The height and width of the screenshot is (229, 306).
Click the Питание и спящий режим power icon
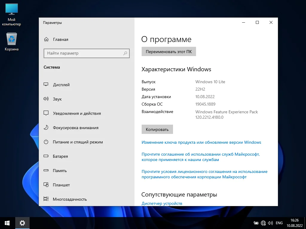tap(46, 142)
